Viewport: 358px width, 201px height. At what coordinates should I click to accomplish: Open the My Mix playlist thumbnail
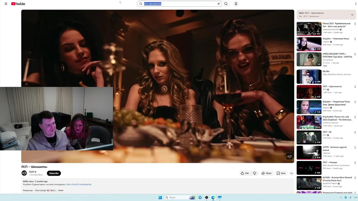pos(309,76)
